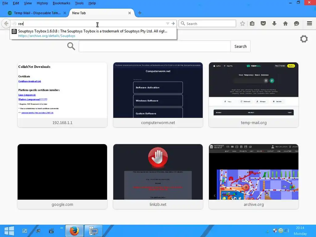Close the Temp Mail tab
Screen dimensions: 316x237
tap(65, 13)
